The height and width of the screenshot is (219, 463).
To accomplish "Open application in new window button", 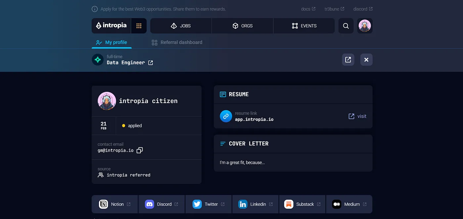I will 348,60.
